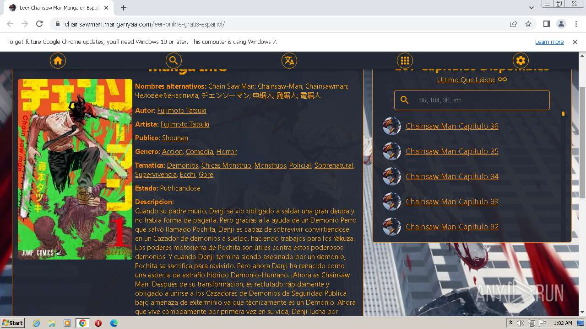586x329 pixels.
Task: Click the avatar icon beside Capitulo 93
Action: pos(392,202)
